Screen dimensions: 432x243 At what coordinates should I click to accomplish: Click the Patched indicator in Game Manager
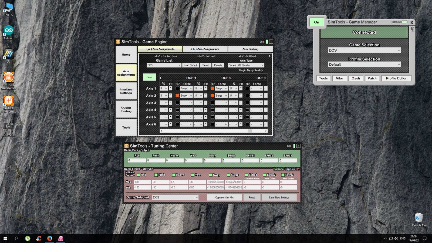(x=404, y=22)
